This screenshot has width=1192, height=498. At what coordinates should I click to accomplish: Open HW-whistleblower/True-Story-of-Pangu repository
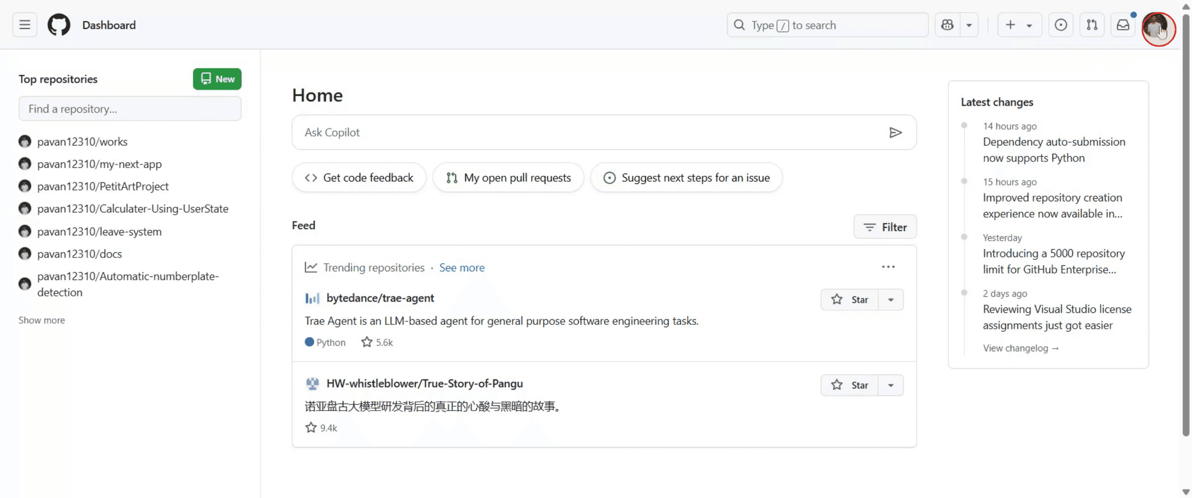[425, 384]
